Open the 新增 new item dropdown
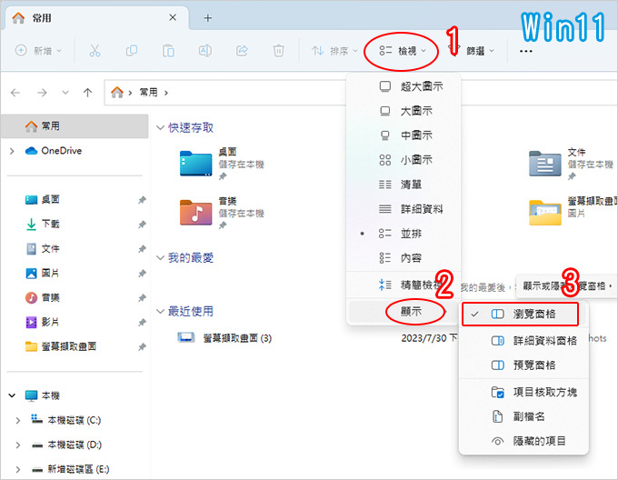 [38, 51]
